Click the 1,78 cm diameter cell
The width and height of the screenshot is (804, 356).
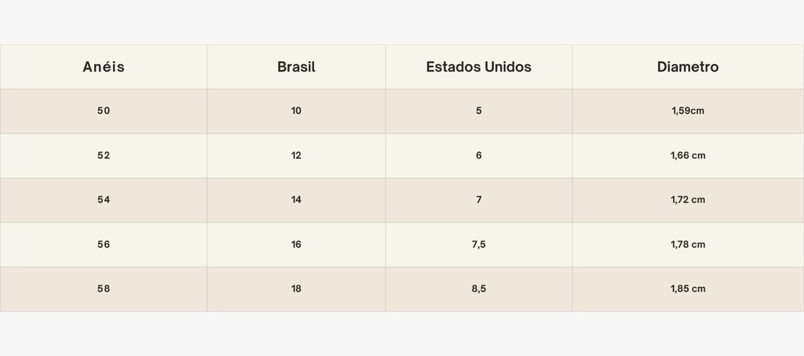point(688,245)
